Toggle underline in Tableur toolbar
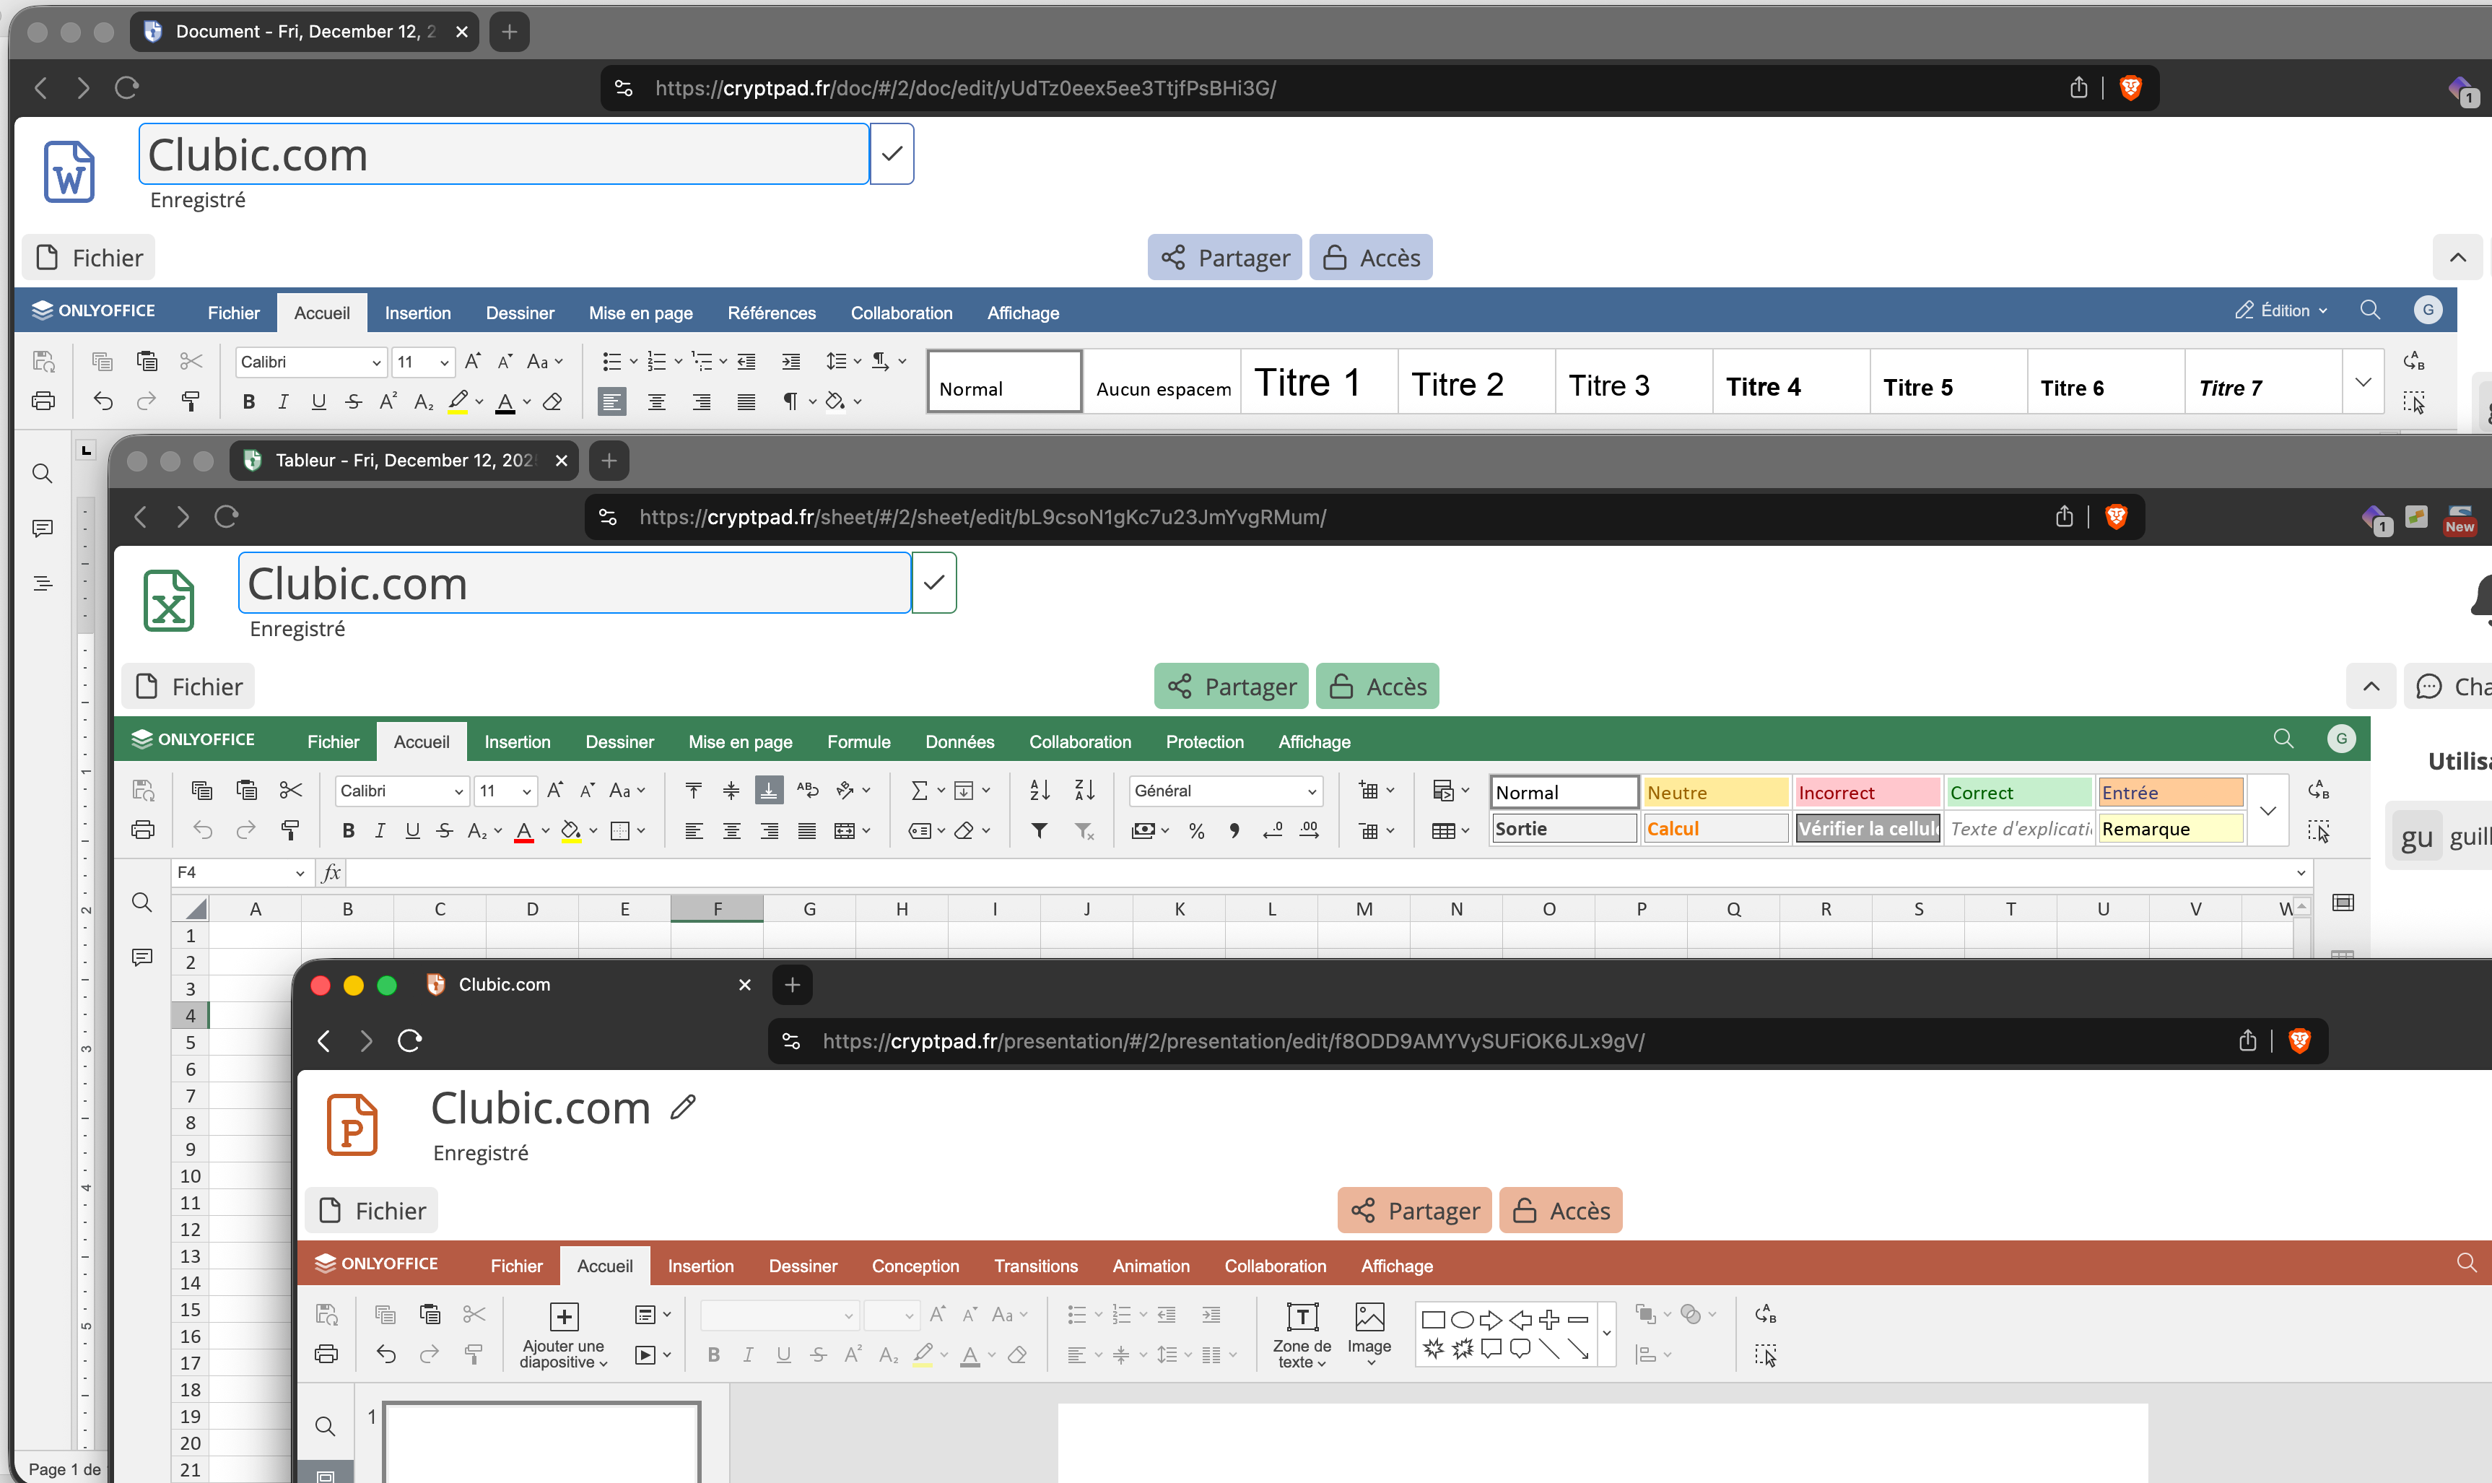This screenshot has width=2492, height=1483. 411,830
